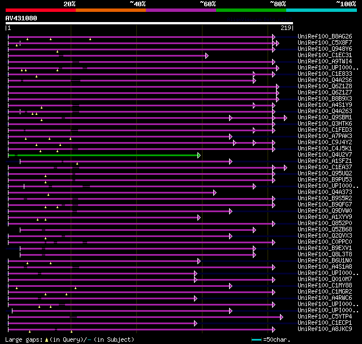Image resolution: width=362 pixels, height=344 pixels.
Task: Click the white AV431080 query sequence bar
Action: coord(149,23)
